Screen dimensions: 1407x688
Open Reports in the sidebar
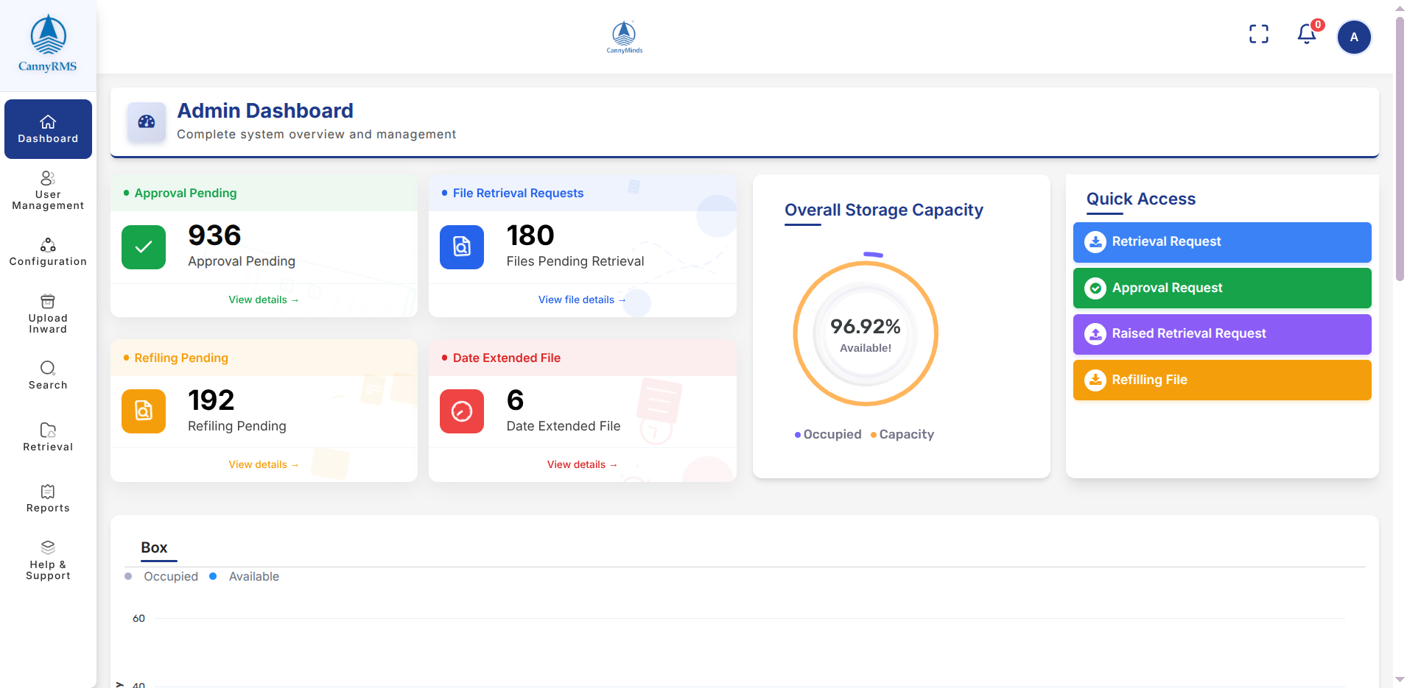click(x=48, y=498)
